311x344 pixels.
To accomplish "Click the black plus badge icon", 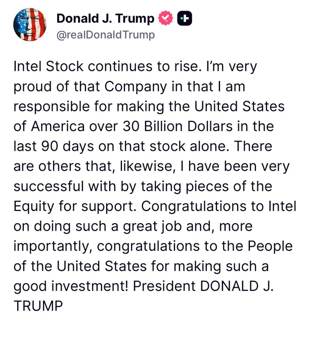I will 185,18.
